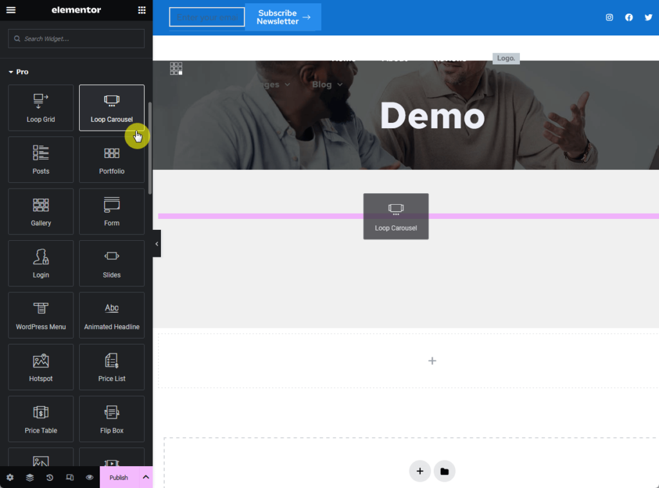Select the Loop Carousel widget in panel
Screen dimensions: 659x488
[112, 108]
